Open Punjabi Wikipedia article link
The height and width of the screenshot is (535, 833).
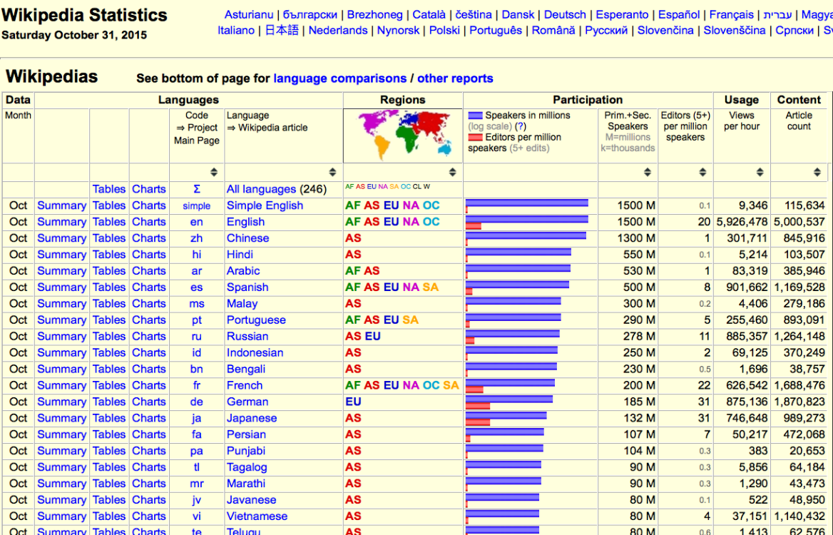point(246,451)
